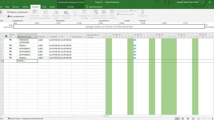This screenshot has width=214, height=120.
Task: Switch to Gantt chart view in status bar
Action: click(177, 119)
